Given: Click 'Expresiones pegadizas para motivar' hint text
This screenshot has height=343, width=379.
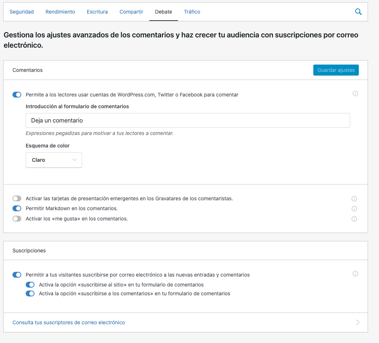Looking at the screenshot, I should pos(99,133).
